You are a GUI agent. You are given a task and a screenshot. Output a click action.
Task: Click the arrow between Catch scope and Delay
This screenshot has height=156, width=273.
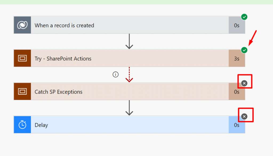click(x=129, y=108)
